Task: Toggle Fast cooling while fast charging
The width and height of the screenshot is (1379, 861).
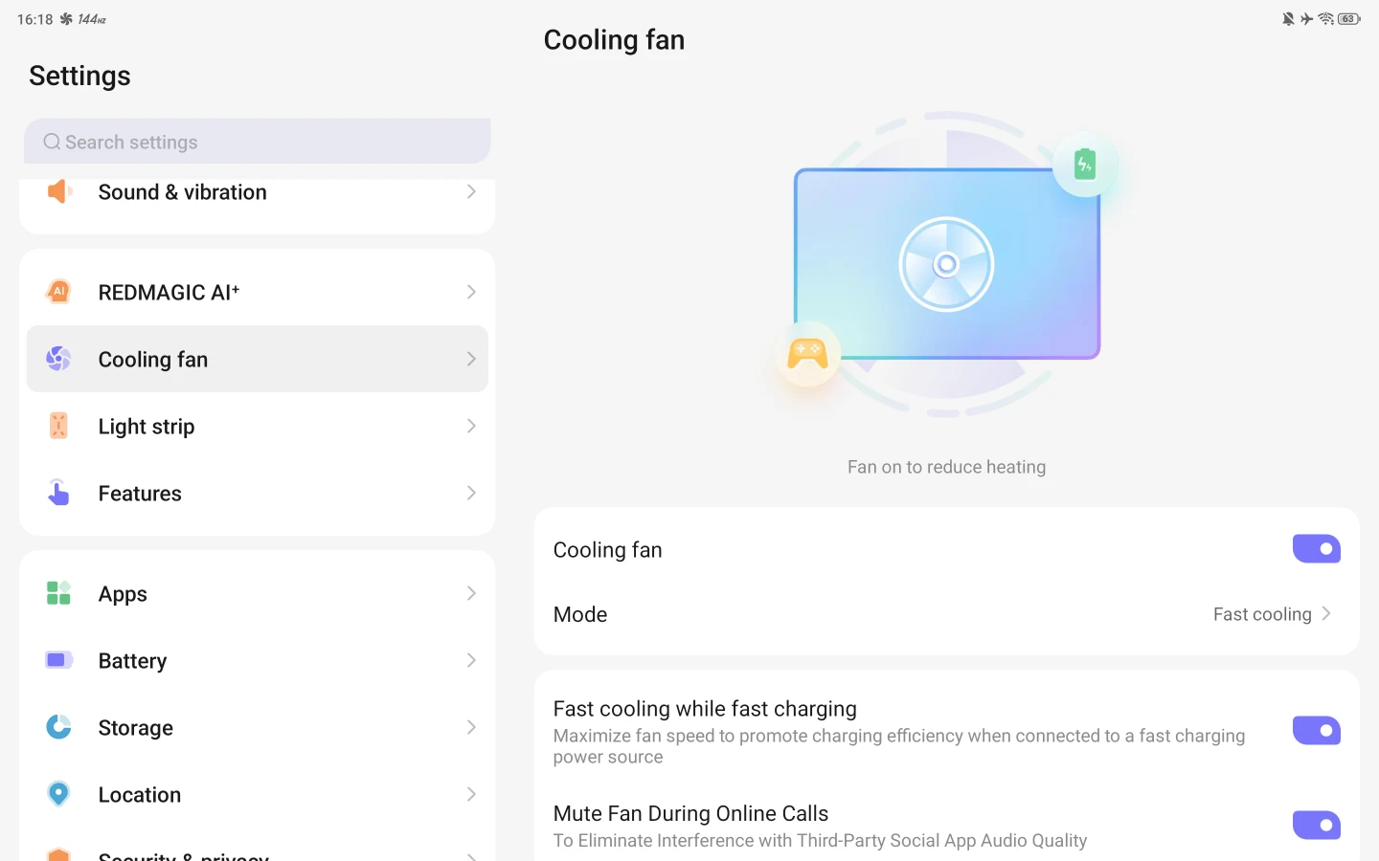Action: tap(1317, 731)
